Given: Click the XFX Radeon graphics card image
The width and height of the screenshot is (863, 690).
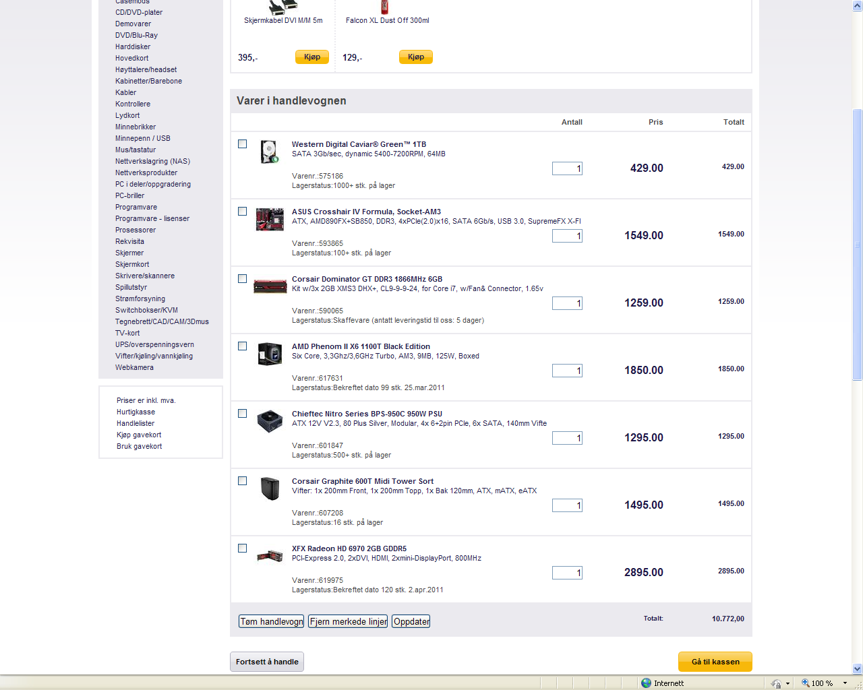Looking at the screenshot, I should point(270,557).
